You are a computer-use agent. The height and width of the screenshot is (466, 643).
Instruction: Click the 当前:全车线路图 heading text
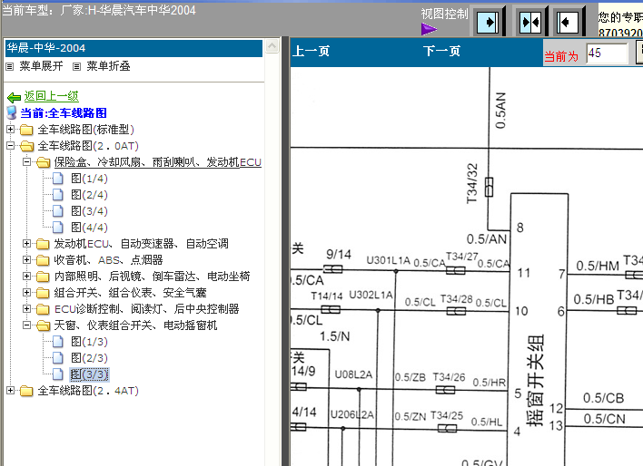click(64, 113)
